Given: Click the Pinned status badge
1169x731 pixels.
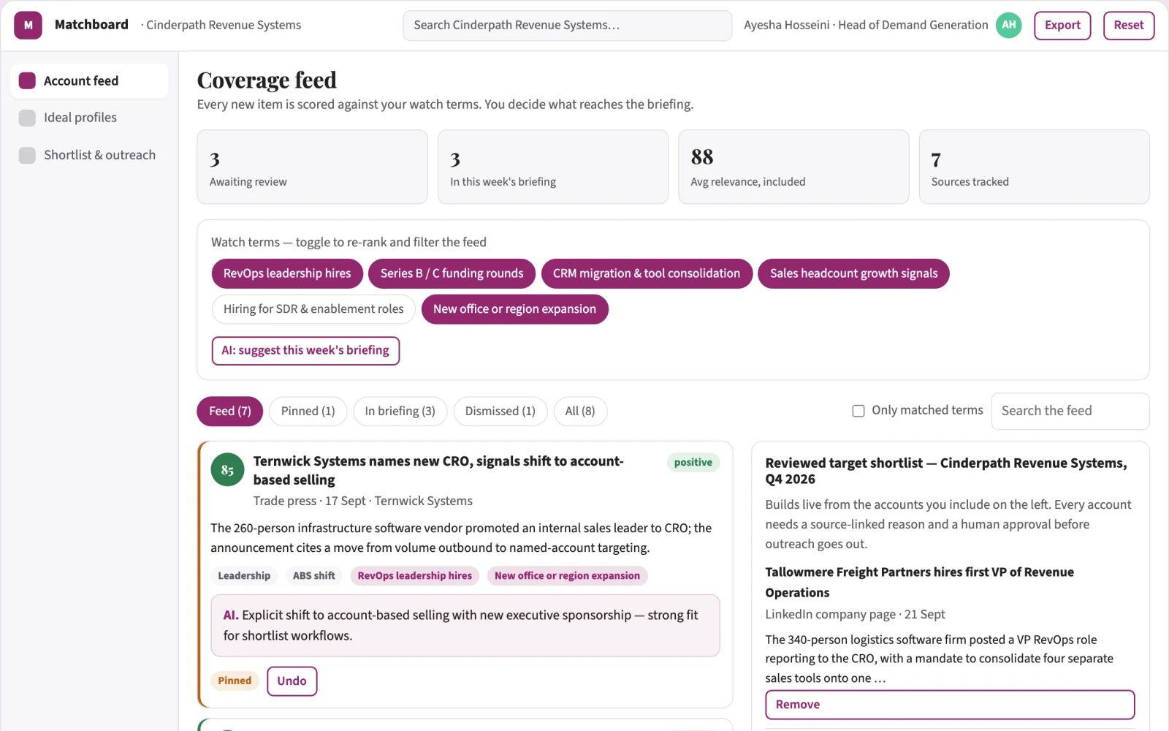Looking at the screenshot, I should 235,681.
